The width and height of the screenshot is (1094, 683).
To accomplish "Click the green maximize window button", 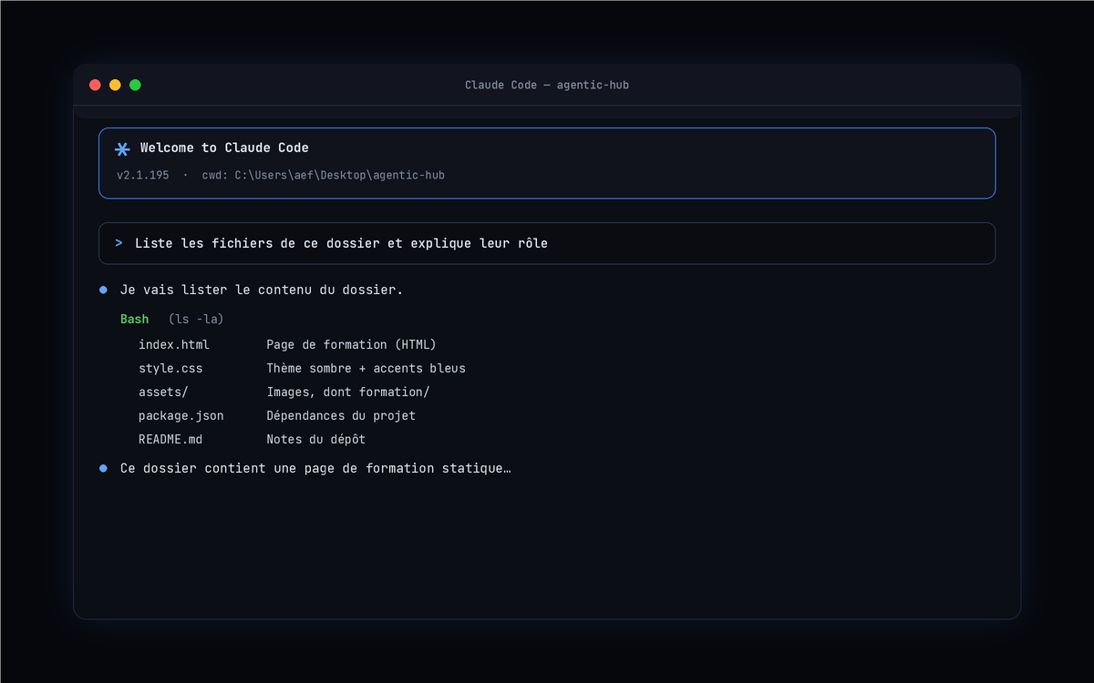I will point(135,85).
